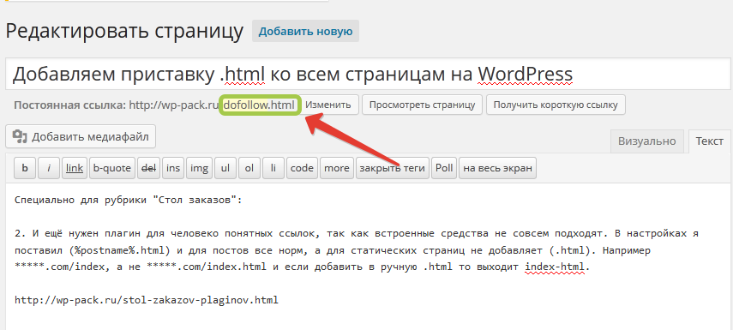Open the Poll quicktag button
The height and width of the screenshot is (330, 733).
point(444,168)
